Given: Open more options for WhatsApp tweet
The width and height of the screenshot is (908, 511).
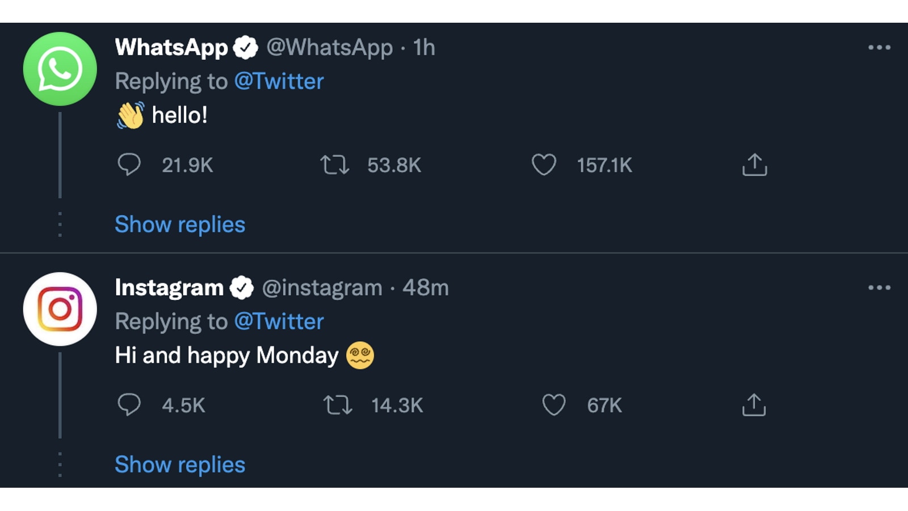Looking at the screenshot, I should coord(879,48).
